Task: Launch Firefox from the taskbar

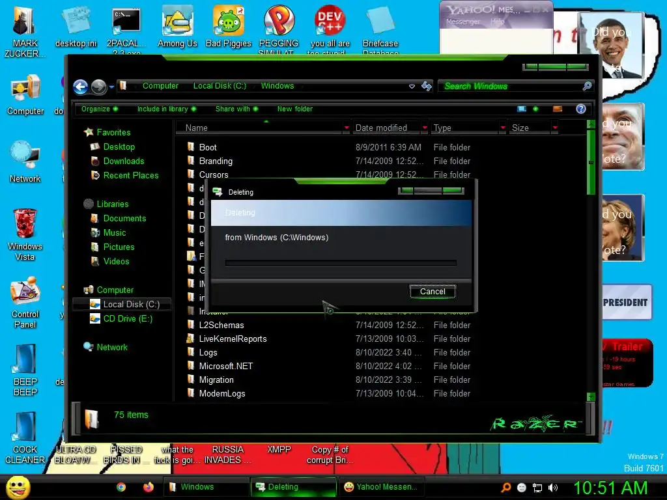Action: (x=149, y=487)
